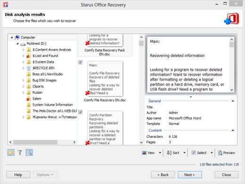Expand the $ Lost and Found folder

[24, 56]
